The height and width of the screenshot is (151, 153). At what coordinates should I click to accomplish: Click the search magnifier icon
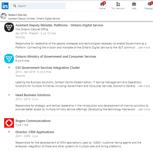tap(15, 6)
